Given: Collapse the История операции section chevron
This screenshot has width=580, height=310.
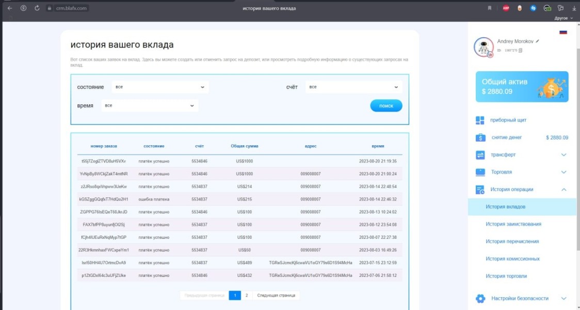Looking at the screenshot, I should (563, 190).
